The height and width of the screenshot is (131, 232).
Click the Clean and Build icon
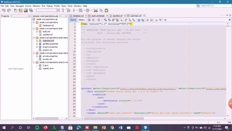click(x=69, y=11)
